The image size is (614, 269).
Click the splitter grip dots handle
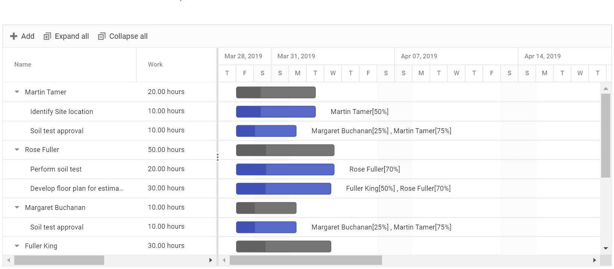[x=217, y=157]
